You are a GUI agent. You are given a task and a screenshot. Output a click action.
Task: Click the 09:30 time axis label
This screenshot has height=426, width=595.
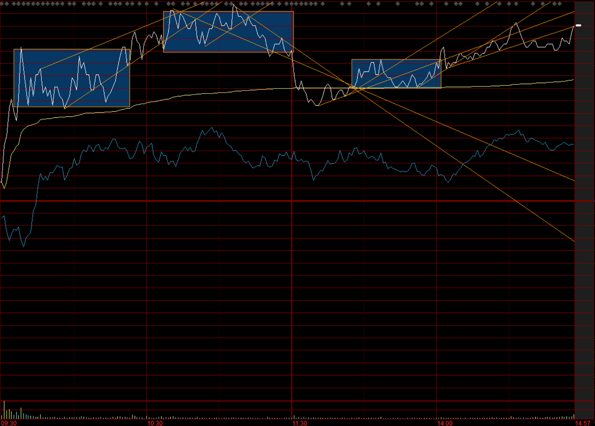(9, 423)
